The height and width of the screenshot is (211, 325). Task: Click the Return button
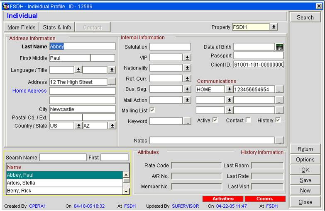coord(305,149)
